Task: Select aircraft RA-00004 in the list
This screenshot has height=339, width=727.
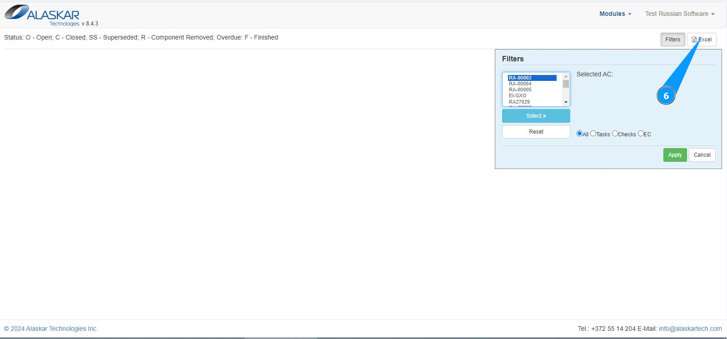Action: pyautogui.click(x=532, y=84)
